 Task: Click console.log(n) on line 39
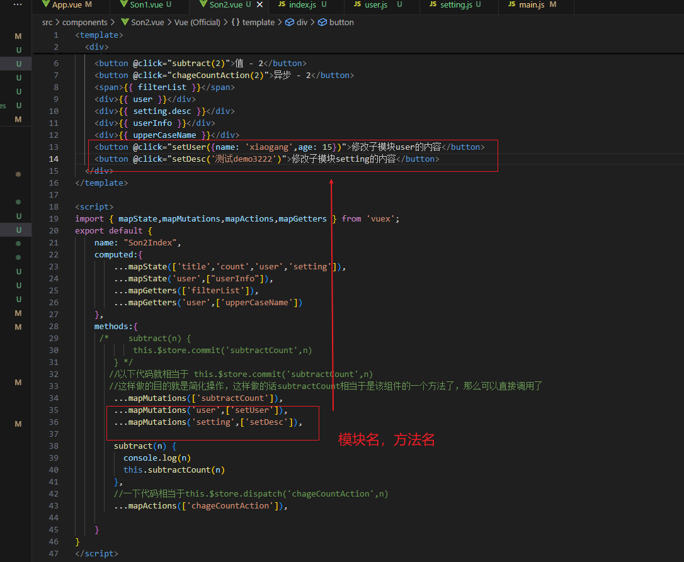(x=157, y=458)
